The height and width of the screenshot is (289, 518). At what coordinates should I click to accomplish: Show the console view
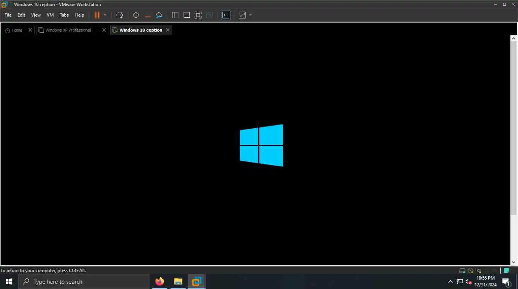(226, 15)
